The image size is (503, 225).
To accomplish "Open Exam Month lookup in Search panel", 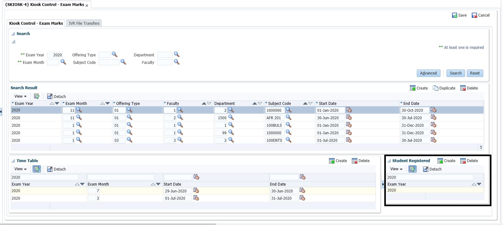I will 63,62.
